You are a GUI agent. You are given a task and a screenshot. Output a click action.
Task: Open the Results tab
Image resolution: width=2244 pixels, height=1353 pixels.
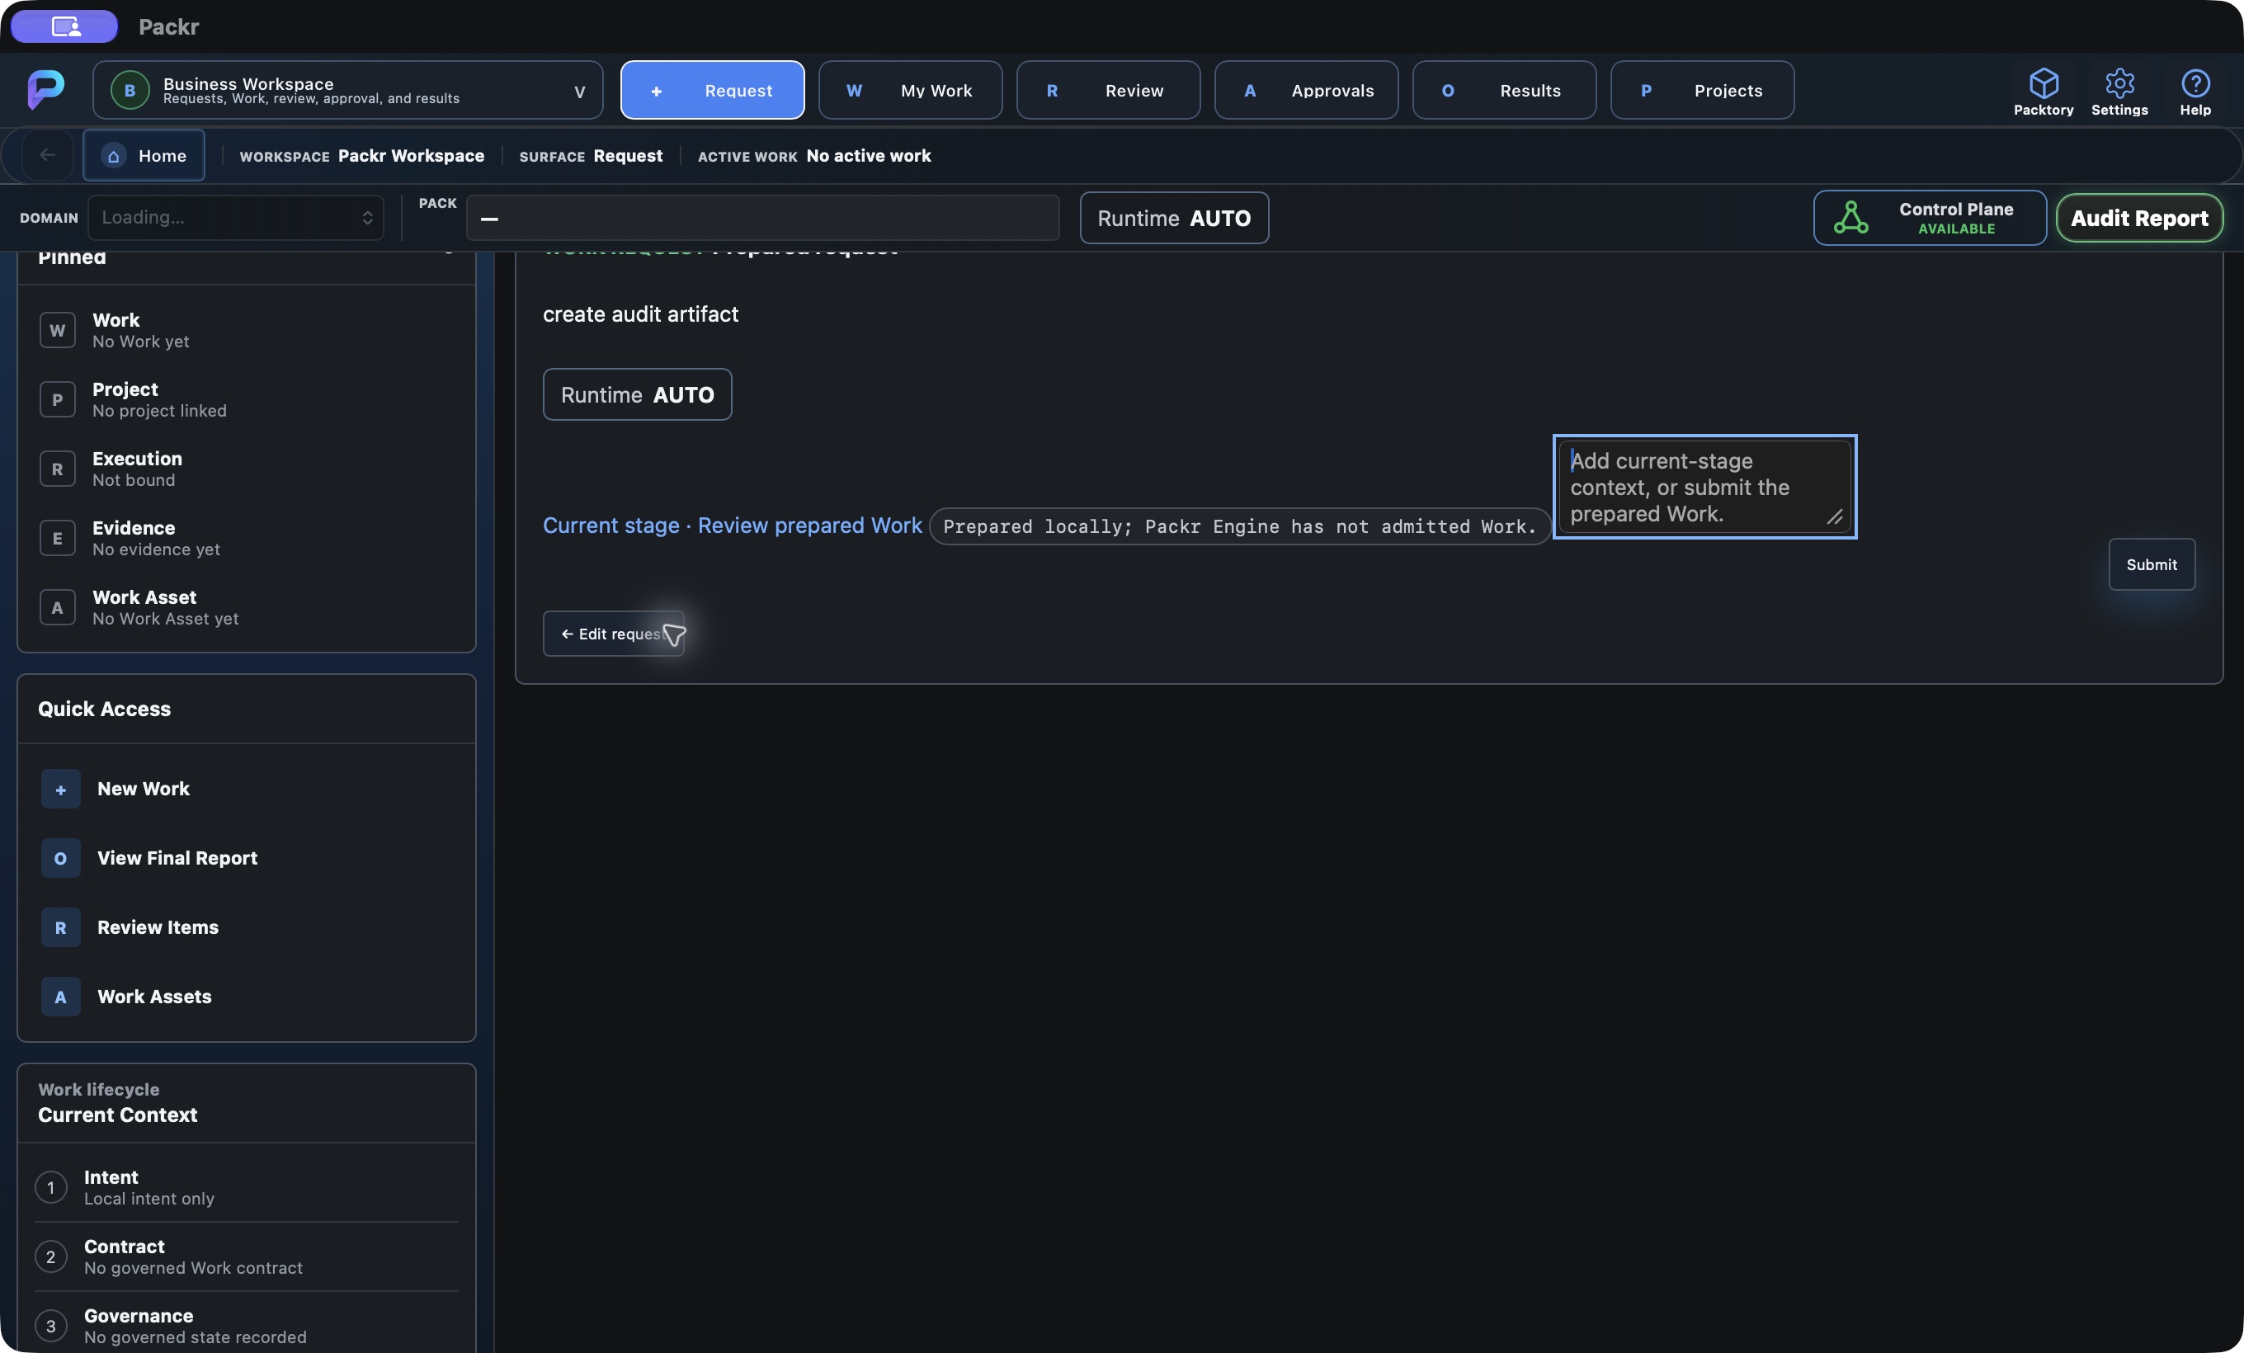tap(1505, 90)
